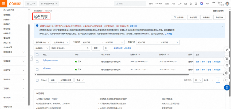Open the 全部域名状态 filter dropdown

[x=42, y=42]
